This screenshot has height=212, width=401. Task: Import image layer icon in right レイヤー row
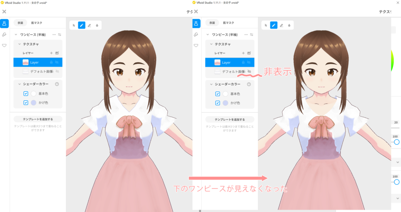coord(249,53)
